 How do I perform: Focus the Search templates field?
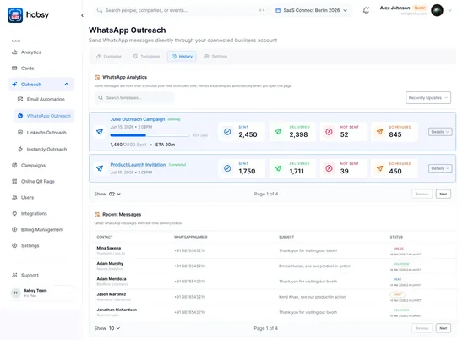[134, 98]
